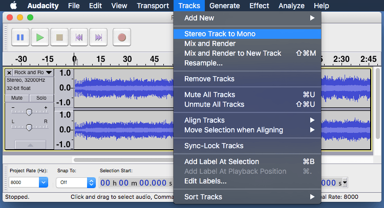
Task: Skip to end with fast-forward button
Action: tap(98, 37)
